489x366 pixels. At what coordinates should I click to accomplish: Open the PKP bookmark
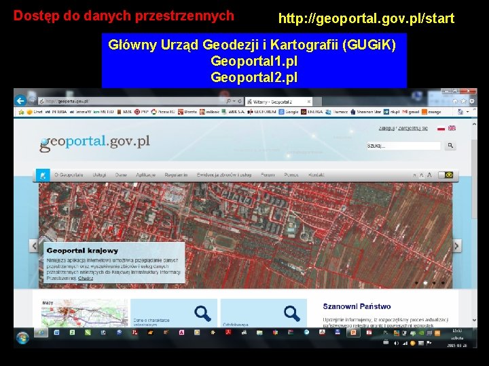click(141, 112)
